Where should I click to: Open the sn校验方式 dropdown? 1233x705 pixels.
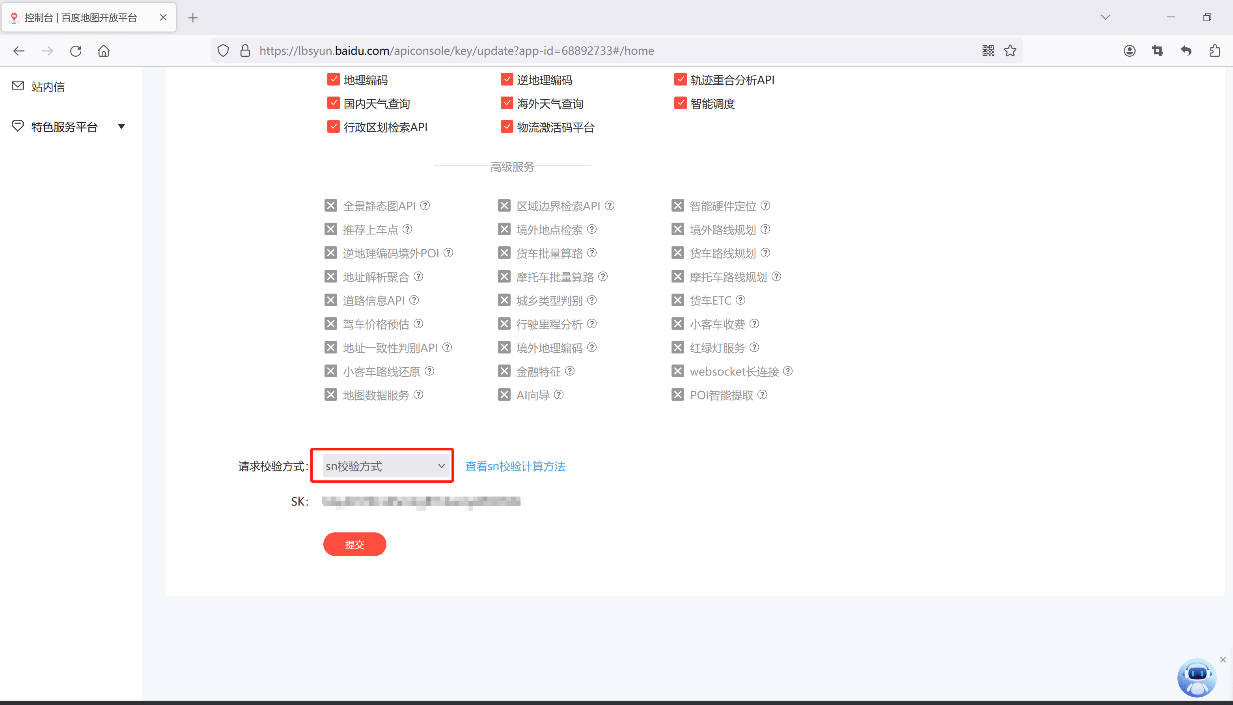click(x=385, y=466)
